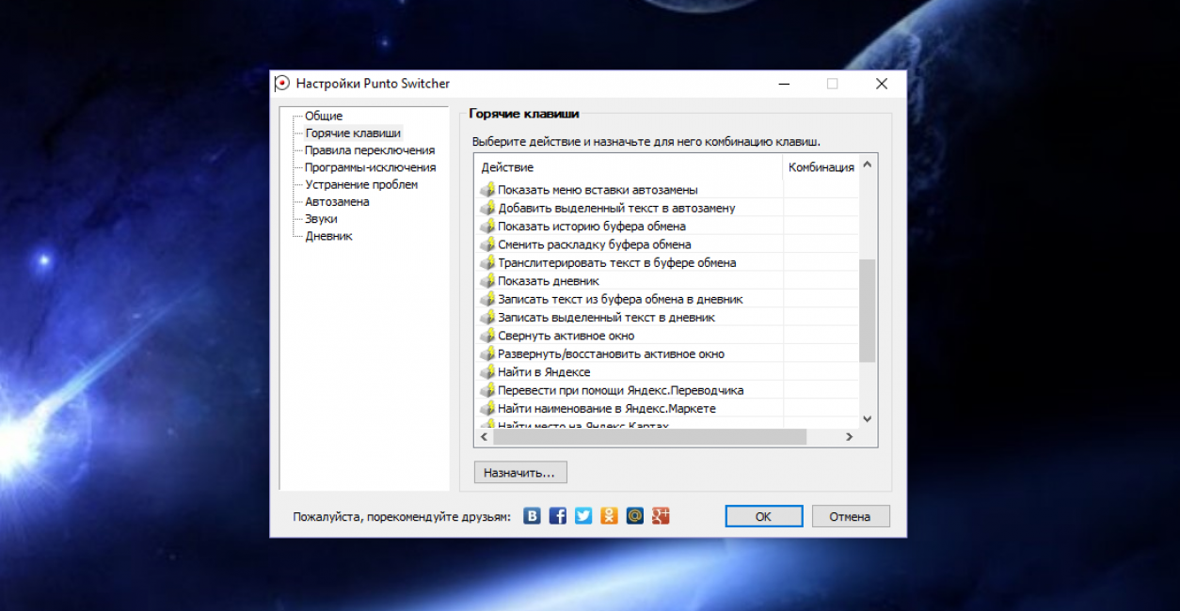Click icon beside 'Добавить выделенный текст в автозамену'
1180x611 pixels.
tap(487, 208)
